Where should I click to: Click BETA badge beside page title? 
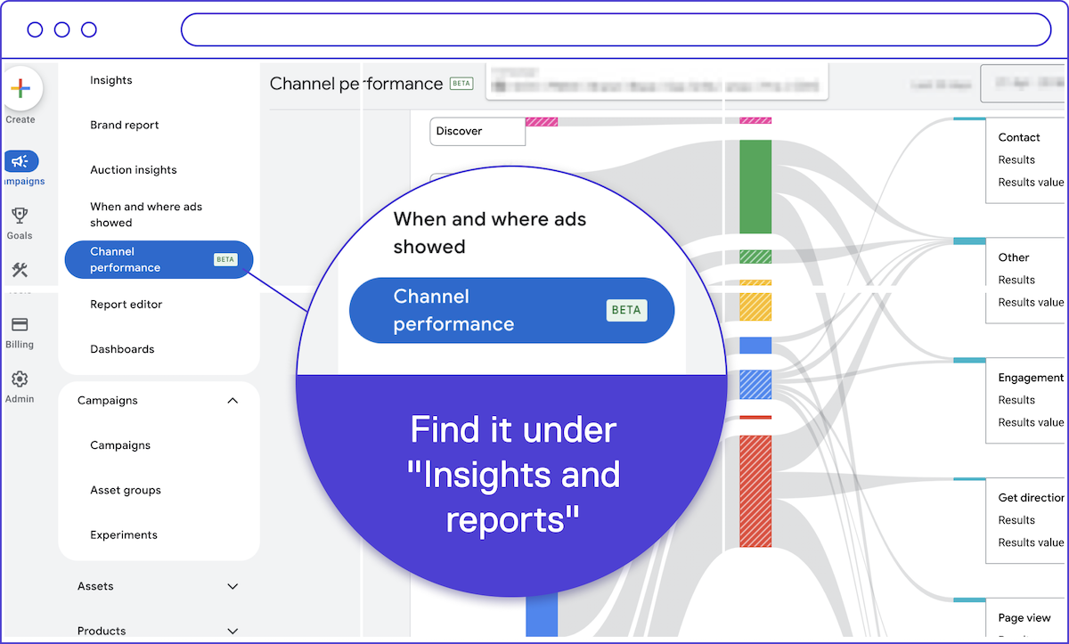[x=461, y=84]
